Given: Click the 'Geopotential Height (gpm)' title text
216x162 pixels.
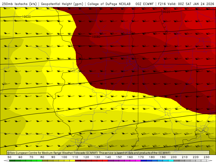Looking at the screenshot, I should click(62, 4).
